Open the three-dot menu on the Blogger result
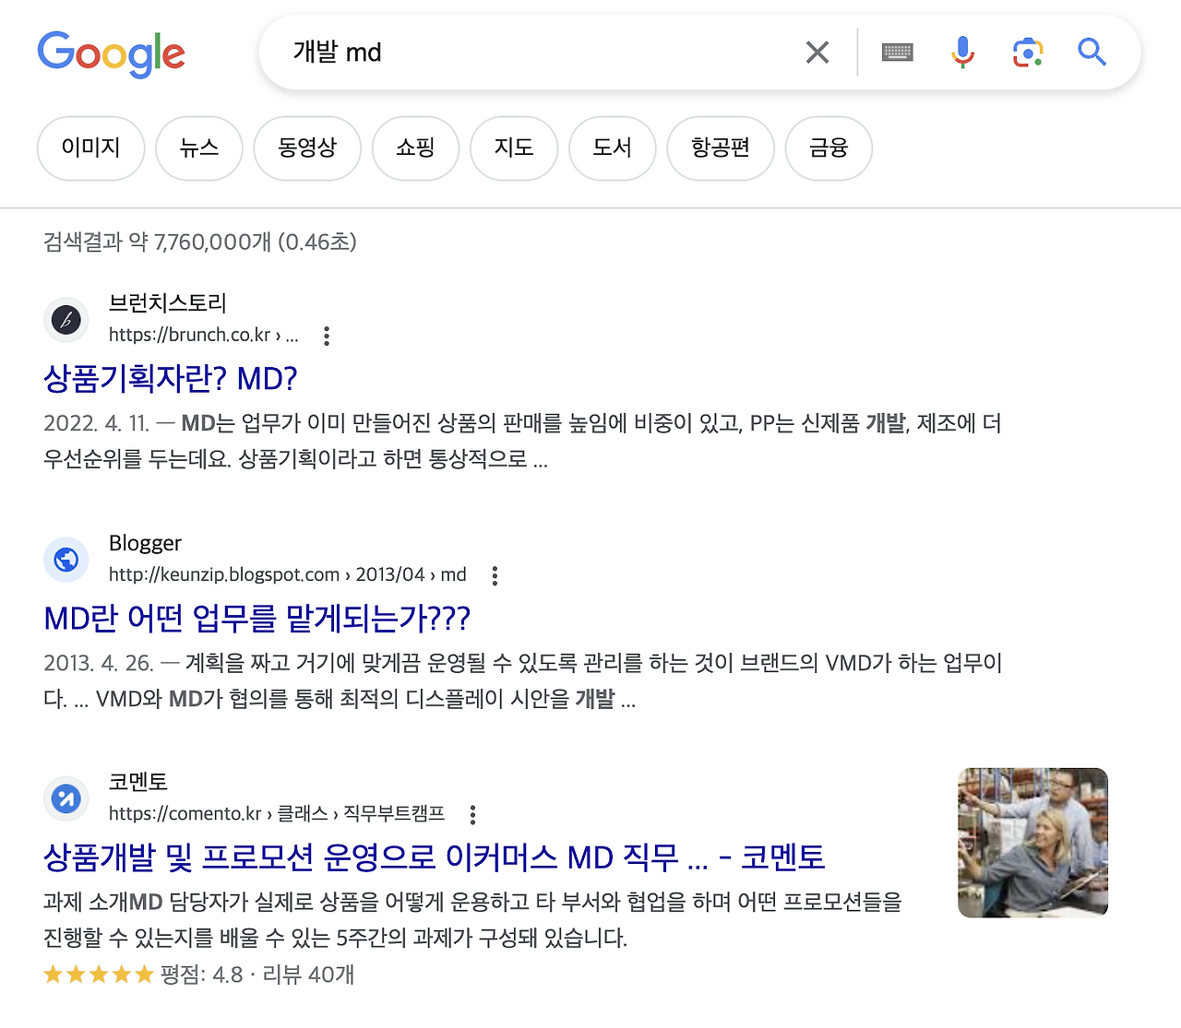Screen dimensions: 1181x1028 point(495,575)
